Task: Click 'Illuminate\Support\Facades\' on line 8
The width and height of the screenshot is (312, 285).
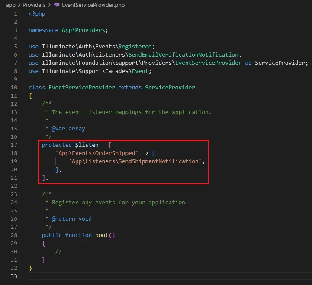Action: (x=87, y=71)
